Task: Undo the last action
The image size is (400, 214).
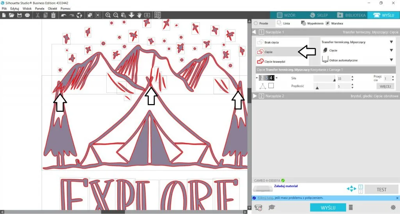Action: pos(64,15)
